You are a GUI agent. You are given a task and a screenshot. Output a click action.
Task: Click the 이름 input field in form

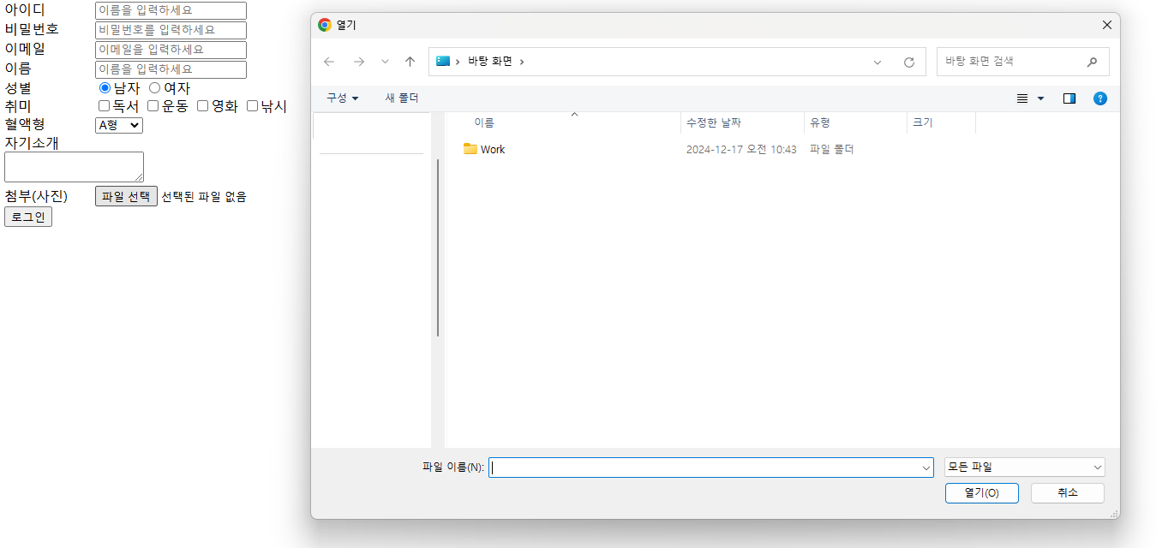(171, 69)
